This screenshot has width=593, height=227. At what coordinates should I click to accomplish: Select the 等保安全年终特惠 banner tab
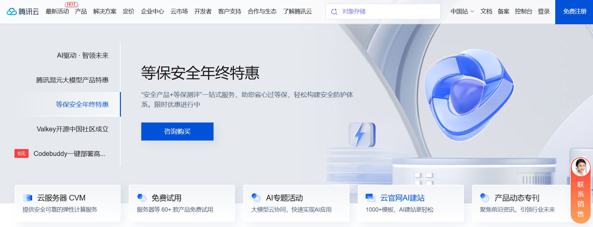point(82,104)
